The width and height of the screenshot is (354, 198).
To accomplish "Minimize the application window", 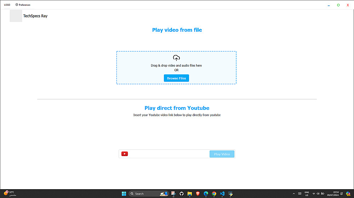I will pos(329,5).
